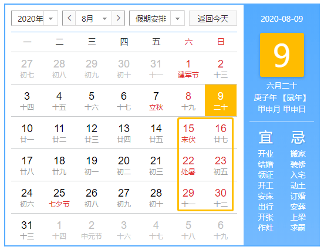The height and width of the screenshot is (250, 324).
Task: Click the 返回今天 button
Action: (213, 18)
